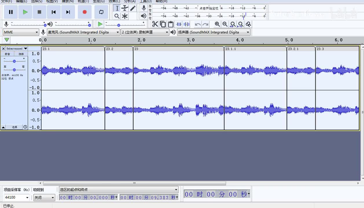Open the 扬声器 playback device dropdown
The width and height of the screenshot is (364, 208).
coord(214,32)
